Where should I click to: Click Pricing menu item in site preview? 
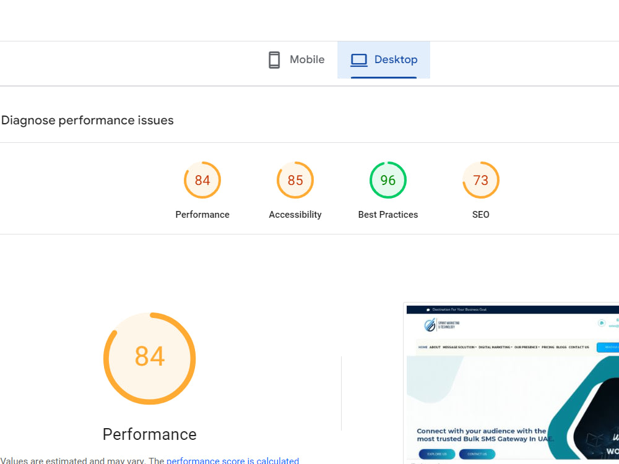548,347
